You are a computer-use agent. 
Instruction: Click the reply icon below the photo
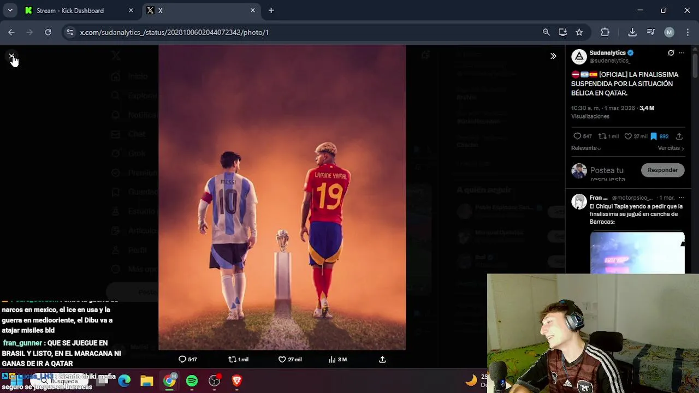coord(182,359)
